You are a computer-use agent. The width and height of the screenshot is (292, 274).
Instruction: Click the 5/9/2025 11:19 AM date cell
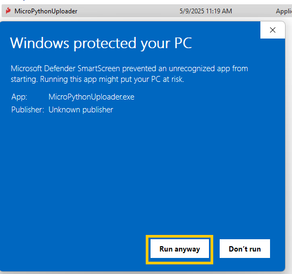(206, 11)
